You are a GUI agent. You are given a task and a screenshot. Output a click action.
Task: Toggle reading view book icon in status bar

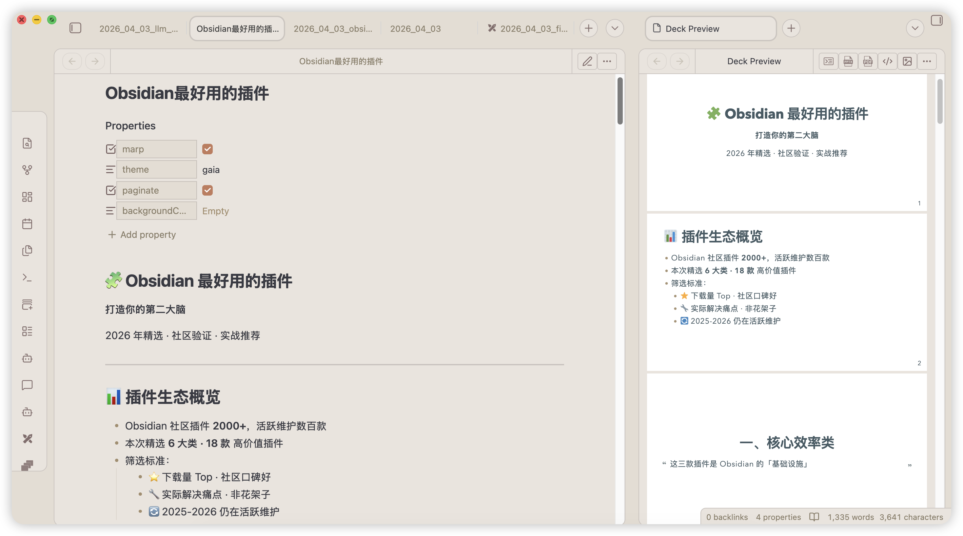[x=814, y=517]
